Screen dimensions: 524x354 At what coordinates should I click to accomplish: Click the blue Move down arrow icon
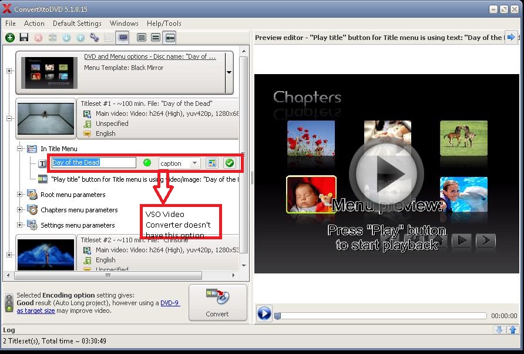[x=66, y=38]
